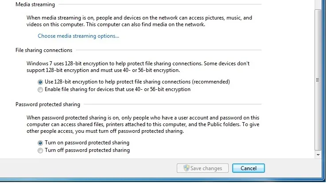This screenshot has height=183, width=327.
Task: Click the shield icon on Save changes
Action: pos(186,168)
